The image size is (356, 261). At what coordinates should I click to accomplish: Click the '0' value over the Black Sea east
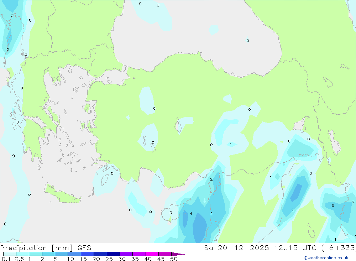tap(248, 41)
